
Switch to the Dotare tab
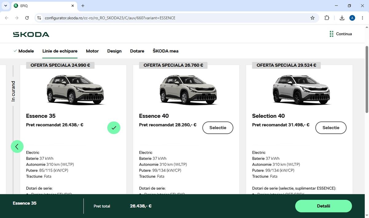tap(137, 51)
